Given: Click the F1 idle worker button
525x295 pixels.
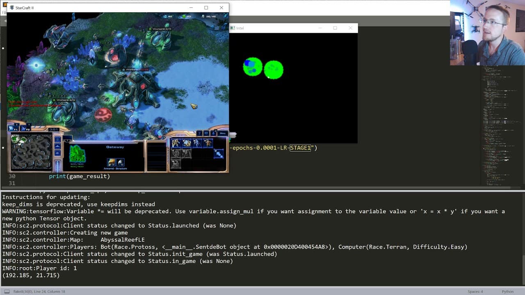Looking at the screenshot, I should tap(14, 128).
